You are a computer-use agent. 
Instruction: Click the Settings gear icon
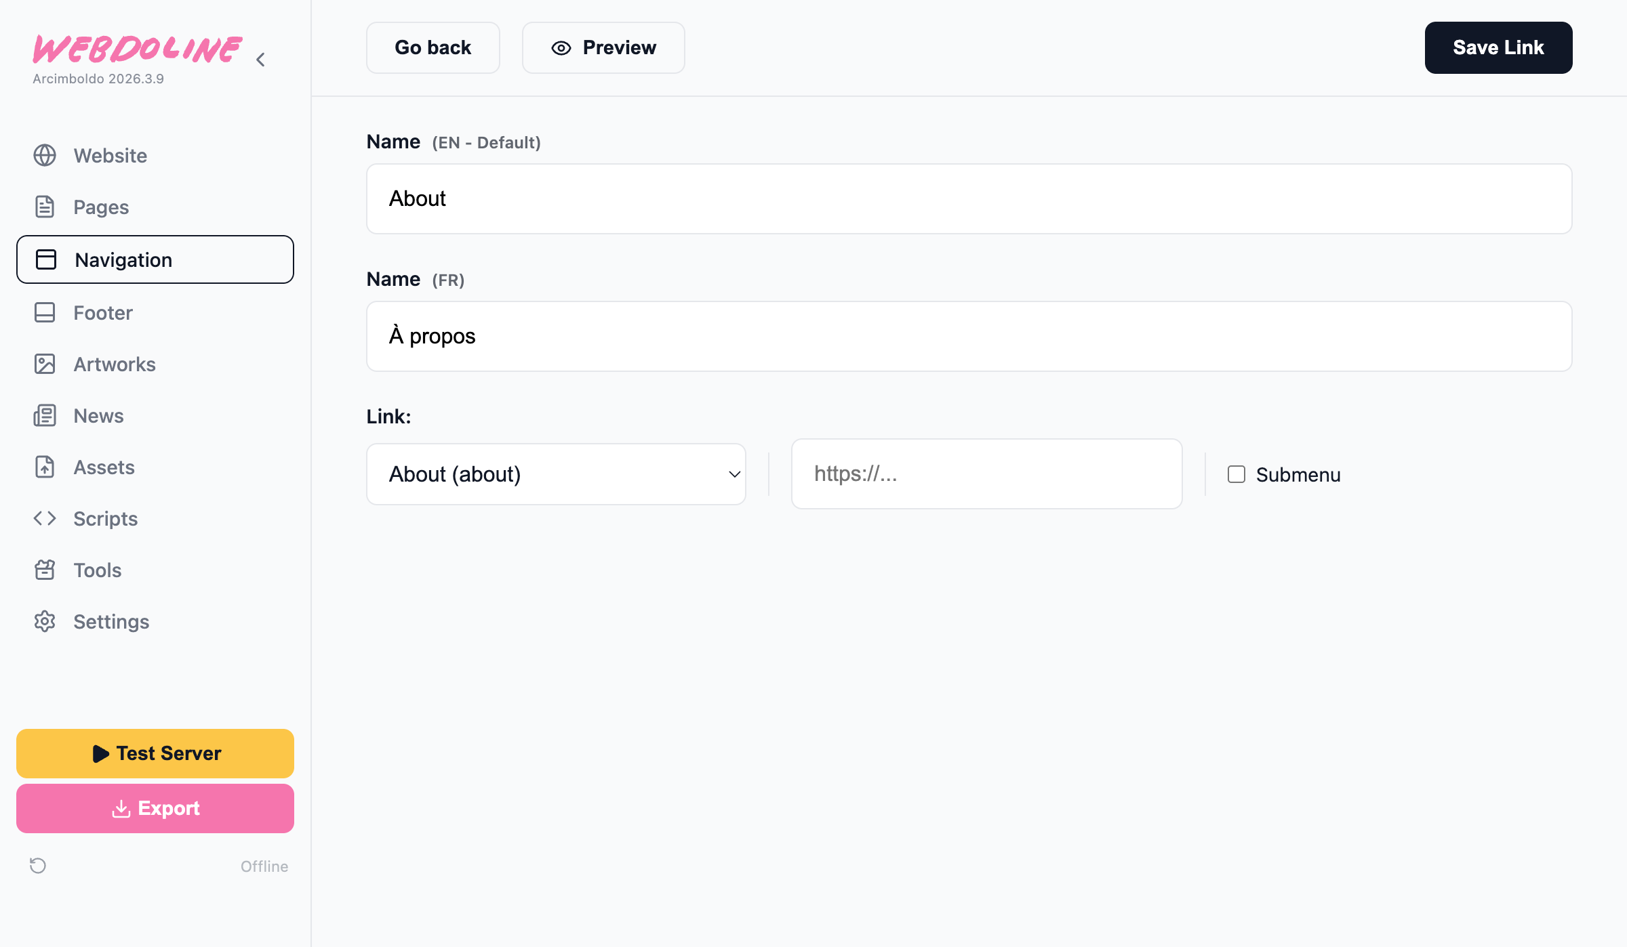point(45,621)
